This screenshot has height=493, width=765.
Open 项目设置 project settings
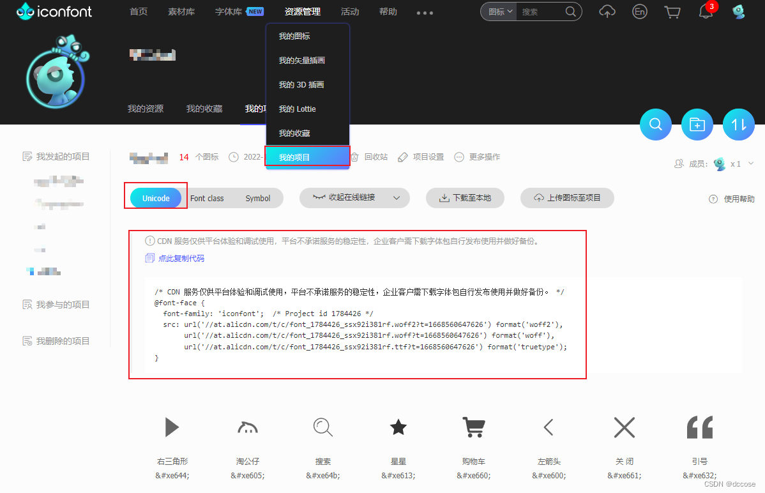[420, 156]
